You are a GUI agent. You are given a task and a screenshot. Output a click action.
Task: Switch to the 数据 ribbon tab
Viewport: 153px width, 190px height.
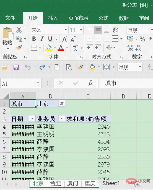click(x=124, y=18)
